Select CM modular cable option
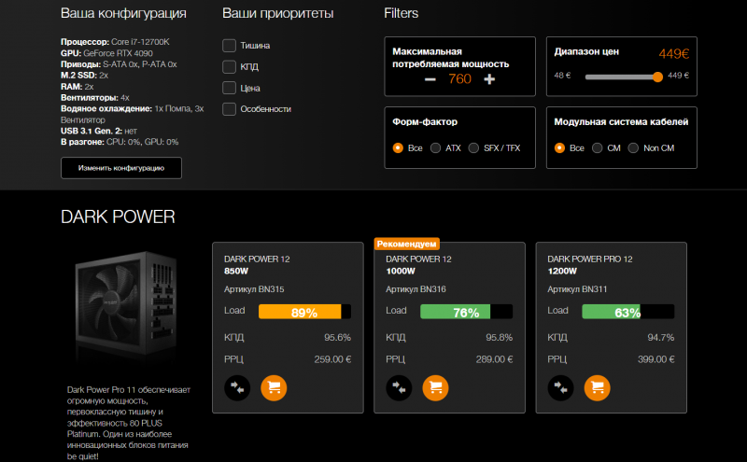The height and width of the screenshot is (462, 747). (598, 147)
